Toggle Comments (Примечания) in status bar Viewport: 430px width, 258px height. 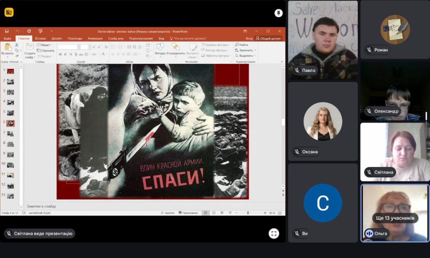[188, 213]
